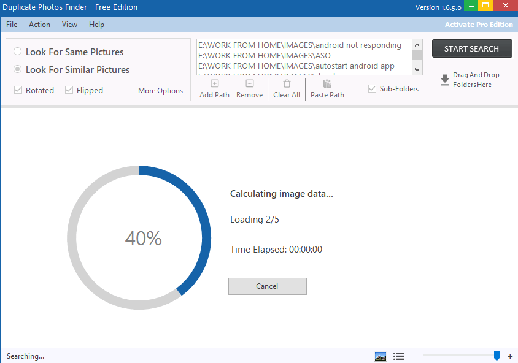Select the IMAGES\ASO path entry
The height and width of the screenshot is (363, 518).
coord(265,55)
